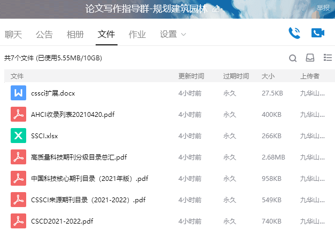Click the 举报 report link

[323, 8]
